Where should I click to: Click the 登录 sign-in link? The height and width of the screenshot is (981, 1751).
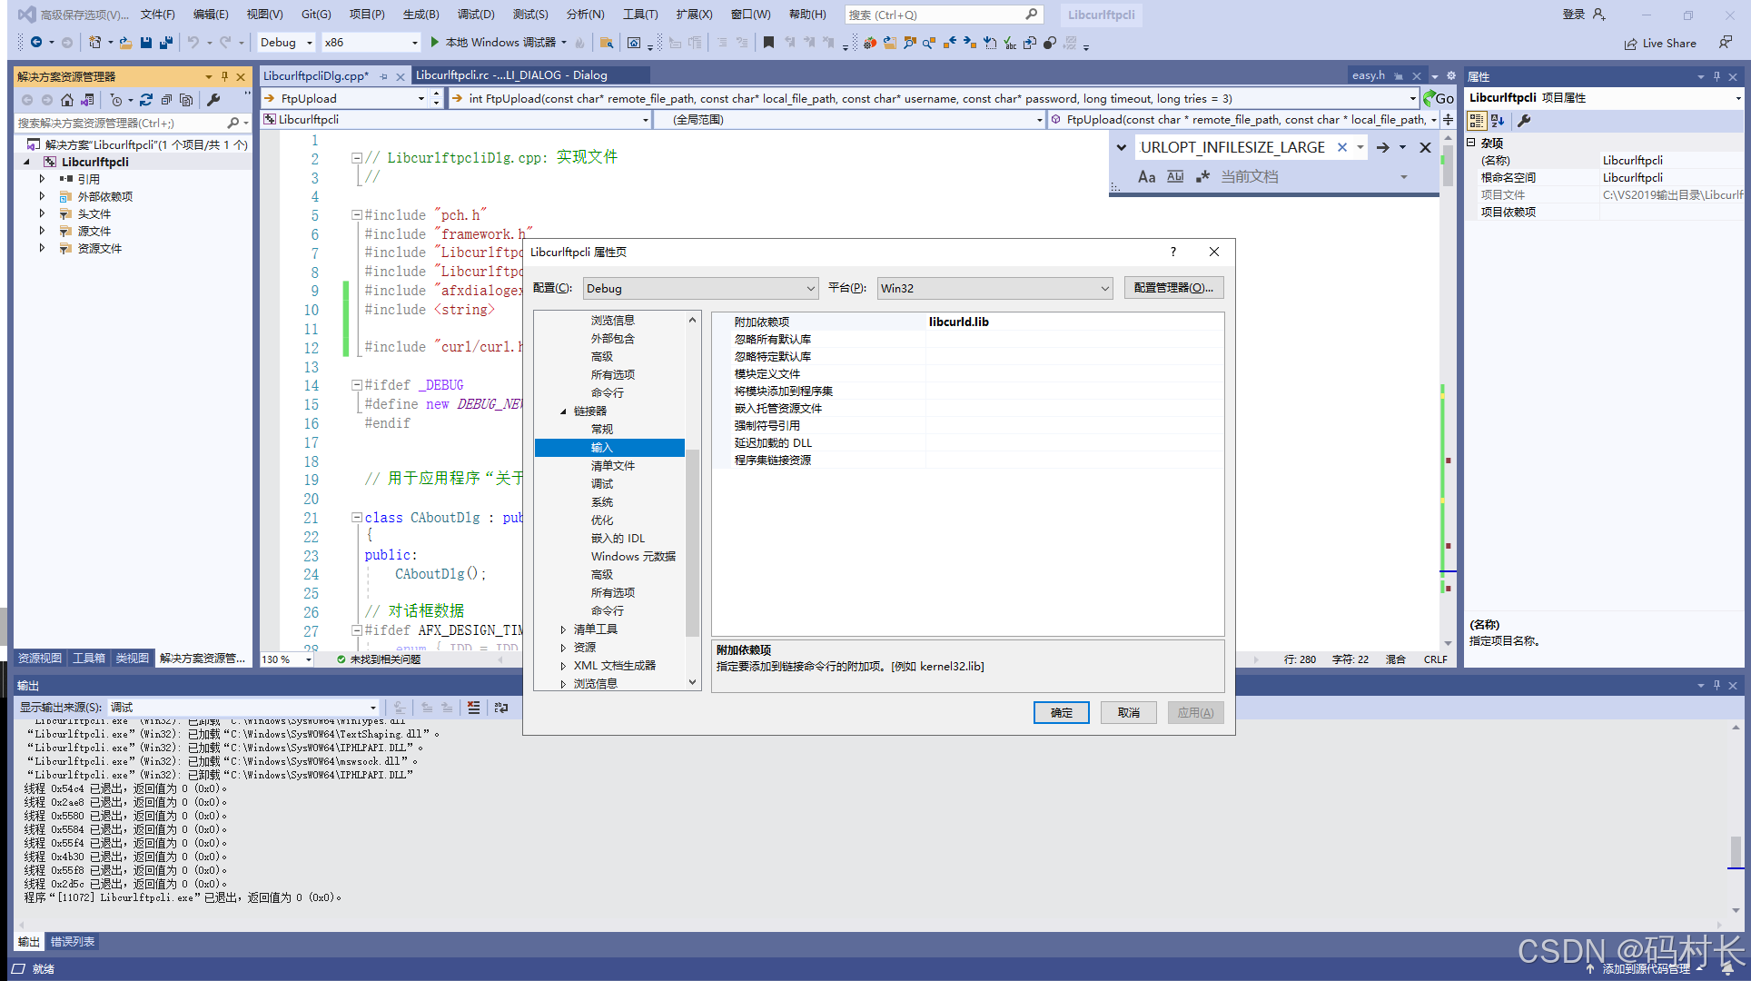[x=1573, y=15]
